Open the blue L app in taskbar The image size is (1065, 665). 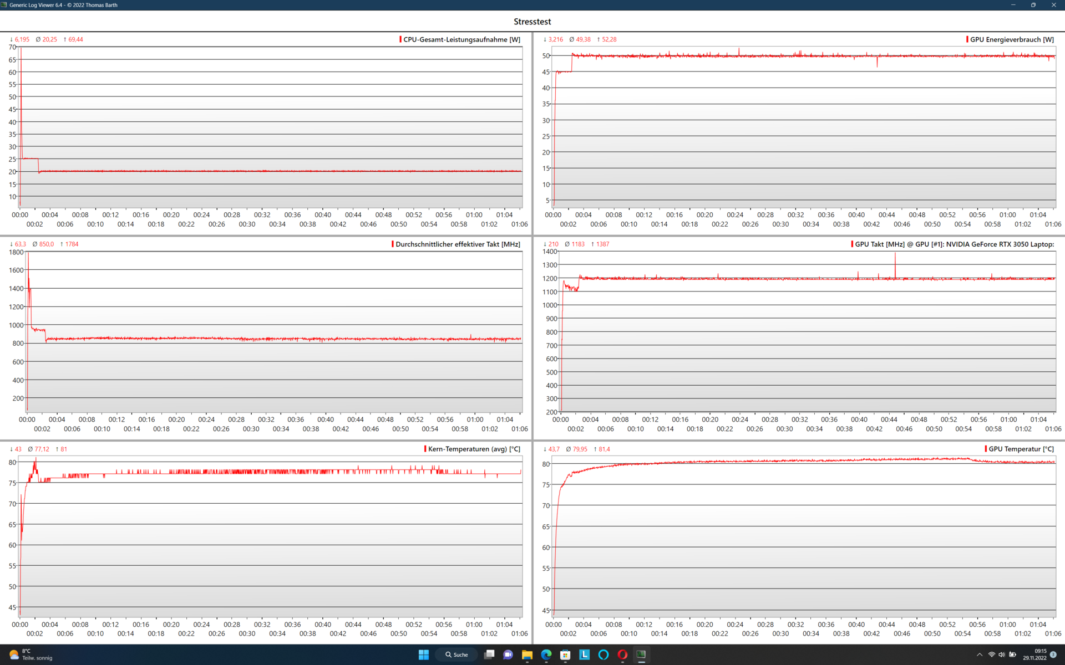(584, 654)
